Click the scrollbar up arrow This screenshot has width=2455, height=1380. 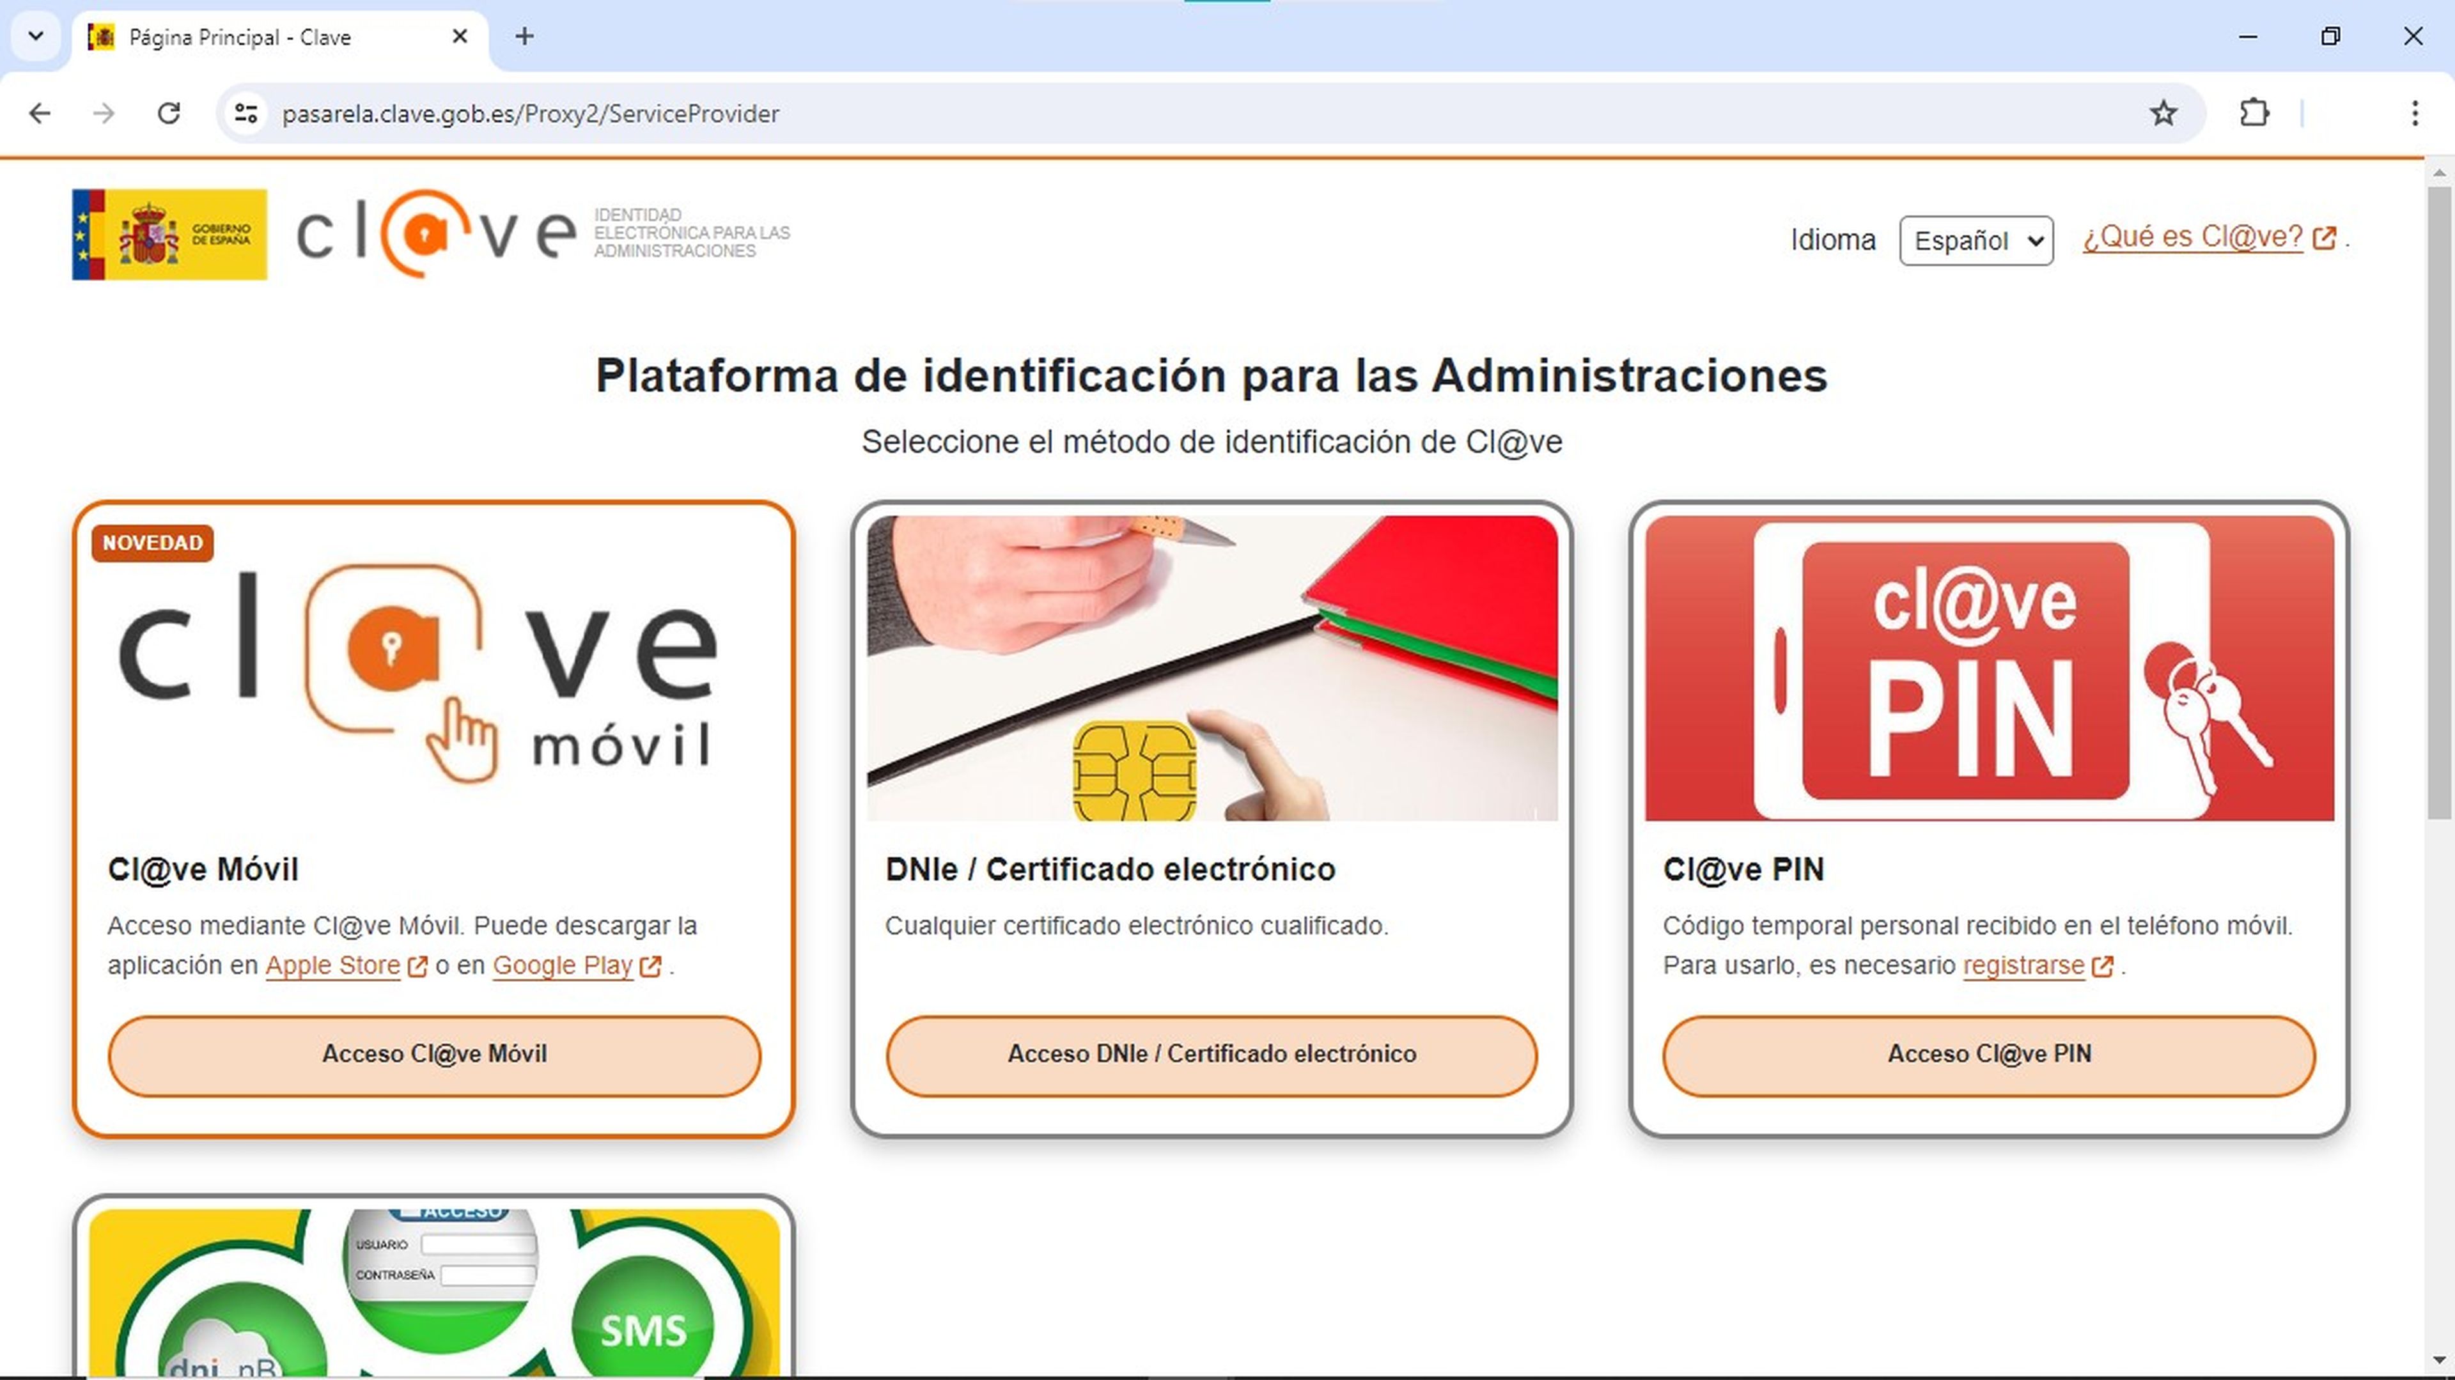[x=2439, y=173]
